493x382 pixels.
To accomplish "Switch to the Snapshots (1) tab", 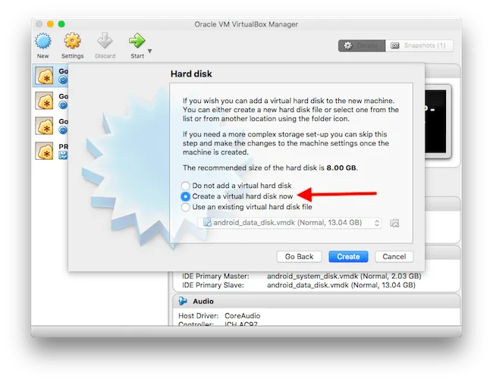I will tap(419, 45).
